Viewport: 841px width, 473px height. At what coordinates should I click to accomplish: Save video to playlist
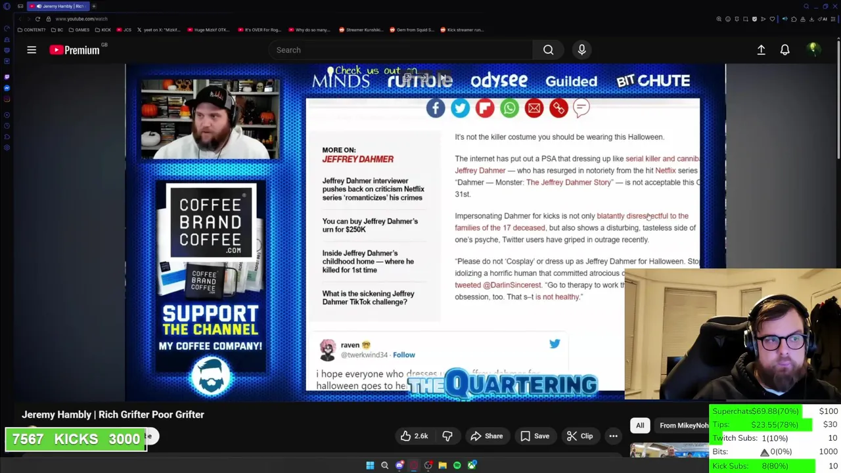click(535, 436)
